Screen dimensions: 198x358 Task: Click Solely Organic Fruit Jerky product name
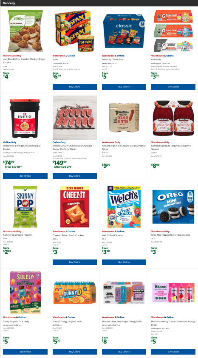(16, 322)
